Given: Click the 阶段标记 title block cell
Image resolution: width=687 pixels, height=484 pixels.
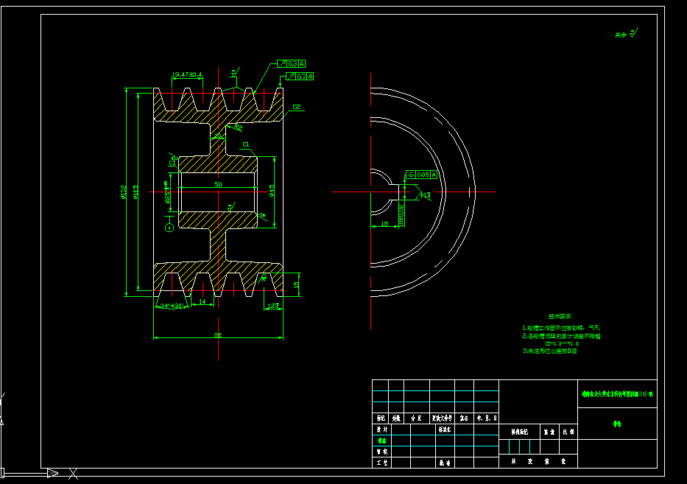Looking at the screenshot, I should (x=520, y=432).
